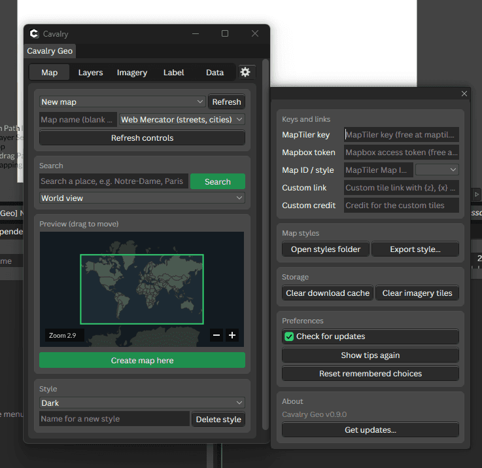The height and width of the screenshot is (468, 482).
Task: Zoom out with the minus button on preview
Action: (x=216, y=335)
